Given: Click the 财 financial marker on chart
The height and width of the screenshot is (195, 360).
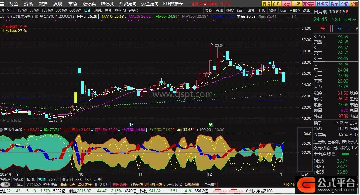Looking at the screenshot, I should coord(131,125).
